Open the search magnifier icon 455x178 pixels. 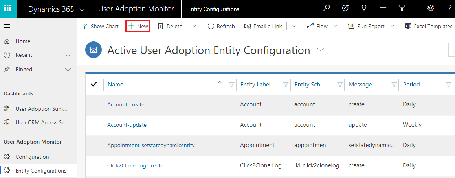click(327, 8)
